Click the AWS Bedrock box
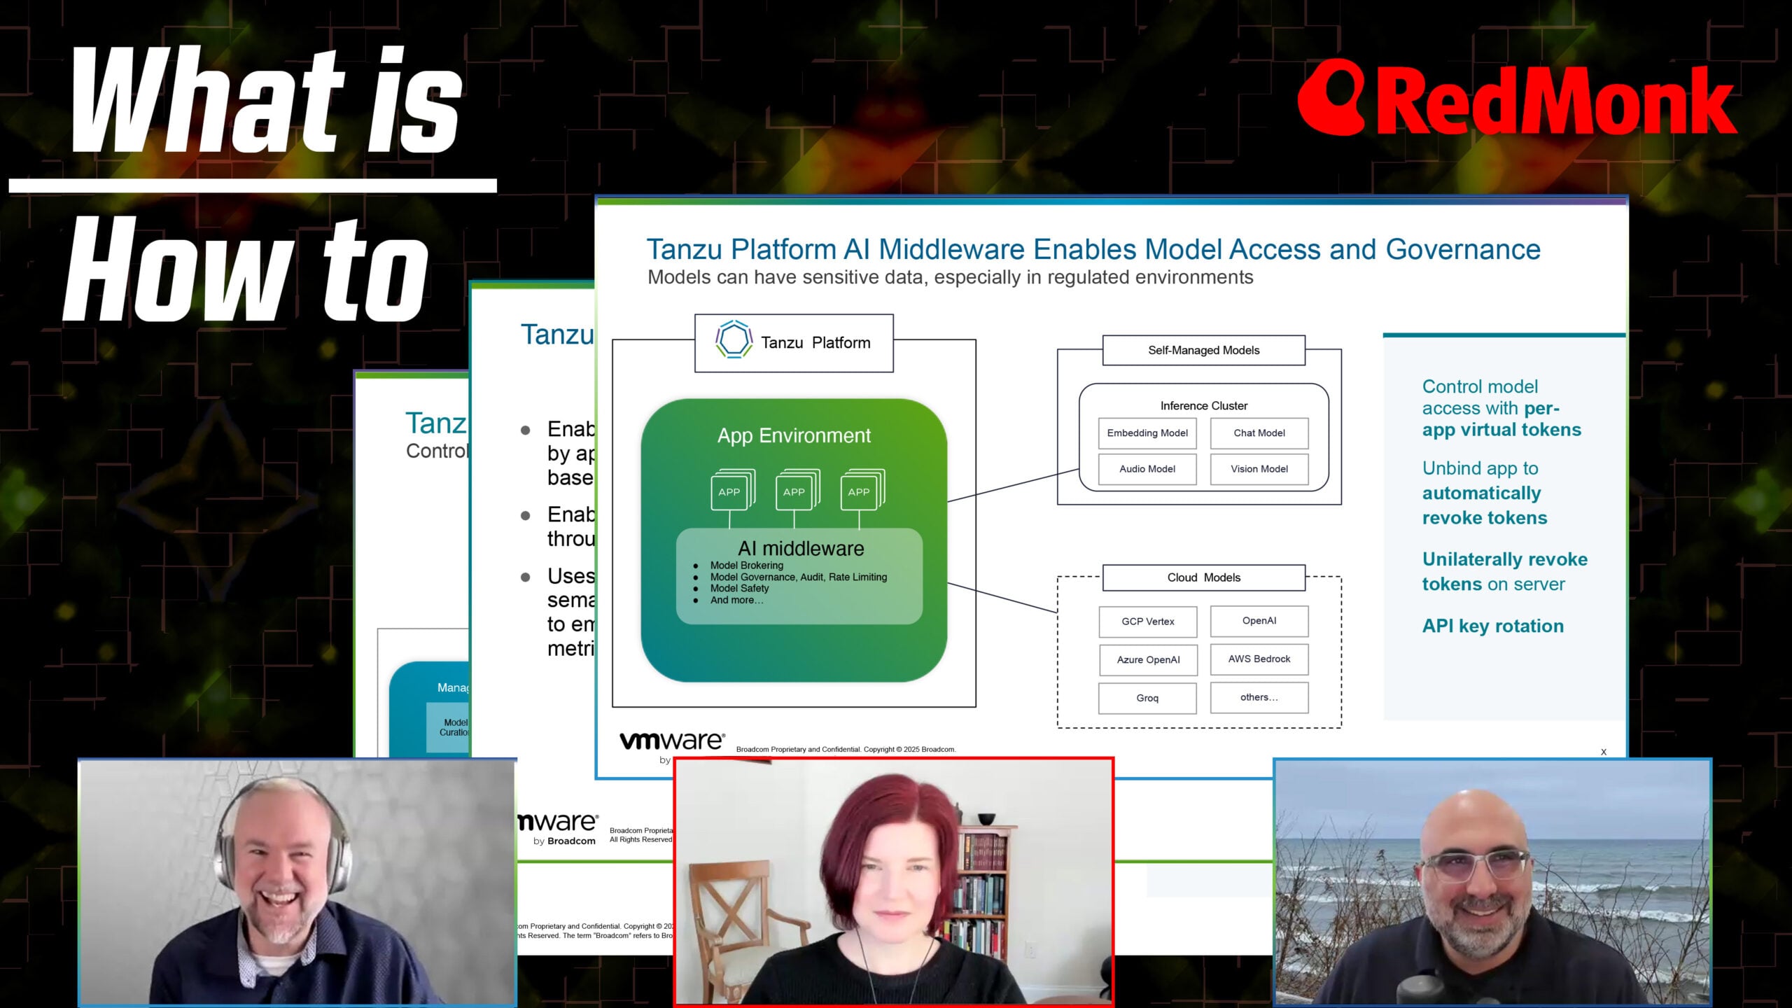The image size is (1792, 1008). click(1259, 659)
